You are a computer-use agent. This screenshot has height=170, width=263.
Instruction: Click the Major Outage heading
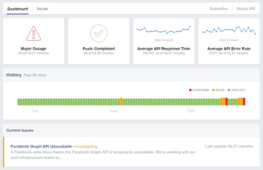click(34, 49)
